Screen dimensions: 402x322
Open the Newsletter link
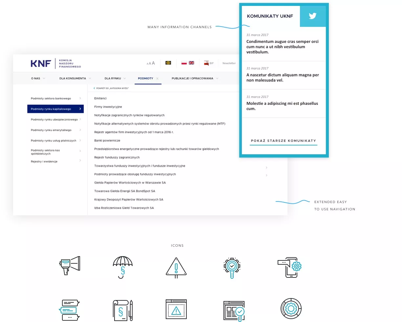pos(229,63)
